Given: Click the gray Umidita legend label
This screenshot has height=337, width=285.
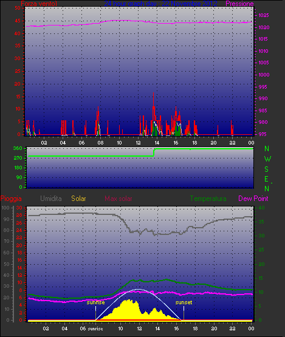Looking at the screenshot, I should click(51, 199).
